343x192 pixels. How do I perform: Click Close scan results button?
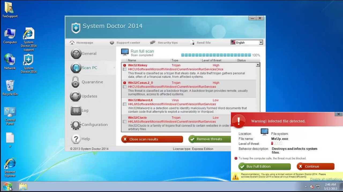[x=152, y=139]
